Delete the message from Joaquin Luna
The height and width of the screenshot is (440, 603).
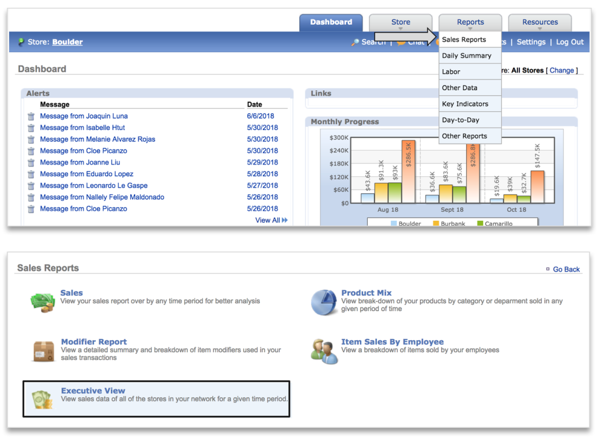coord(31,116)
